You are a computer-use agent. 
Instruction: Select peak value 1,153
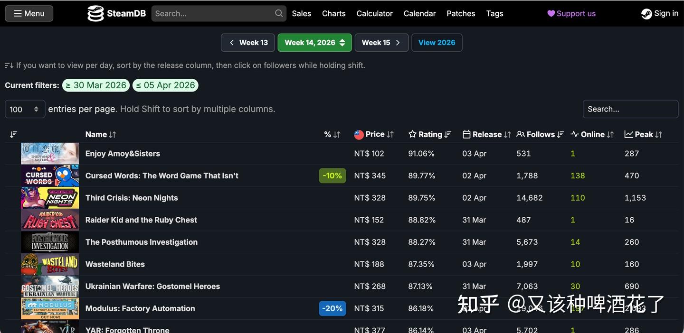tap(635, 198)
